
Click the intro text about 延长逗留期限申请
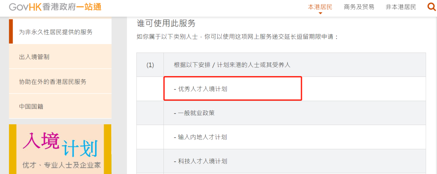[x=238, y=37]
